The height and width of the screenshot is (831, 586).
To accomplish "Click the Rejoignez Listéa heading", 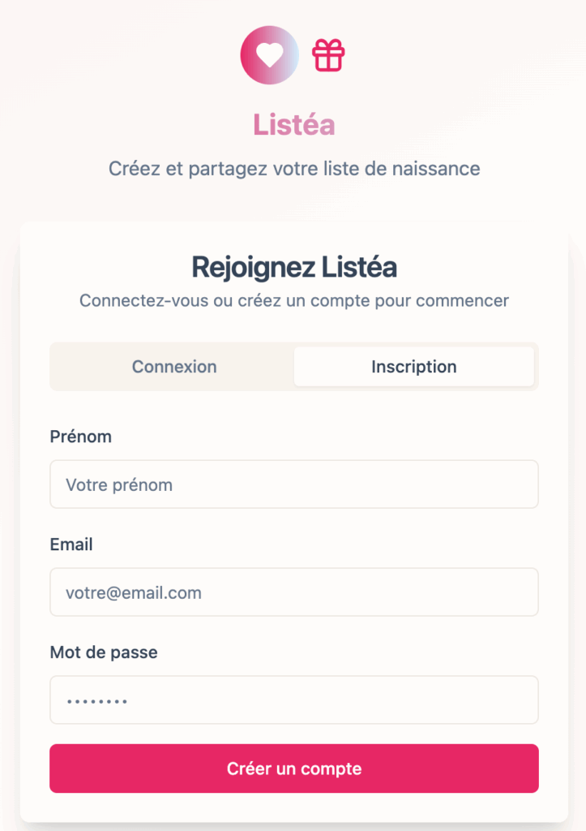I will click(293, 266).
